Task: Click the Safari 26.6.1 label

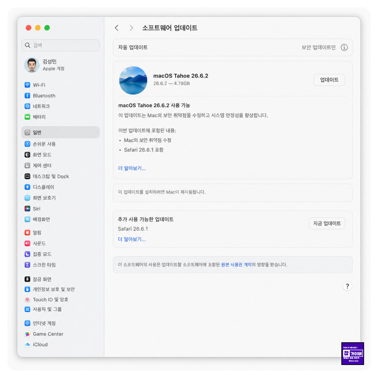Action: [133, 229]
